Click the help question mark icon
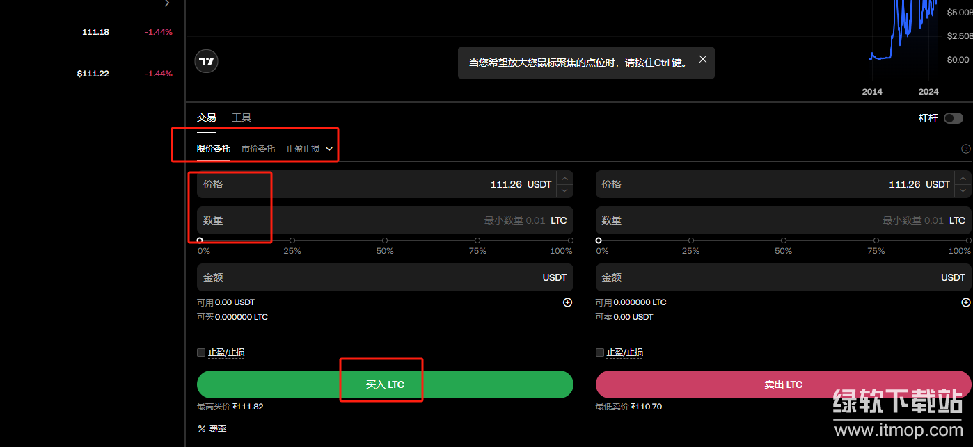The height and width of the screenshot is (447, 973). (x=965, y=149)
